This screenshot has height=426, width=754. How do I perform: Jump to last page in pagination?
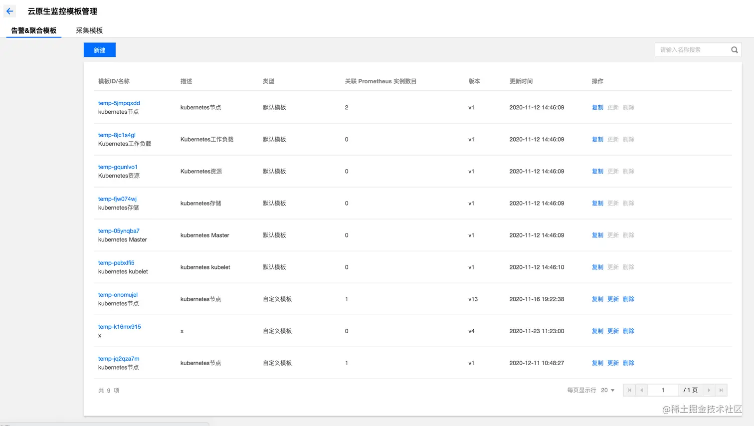(x=721, y=390)
